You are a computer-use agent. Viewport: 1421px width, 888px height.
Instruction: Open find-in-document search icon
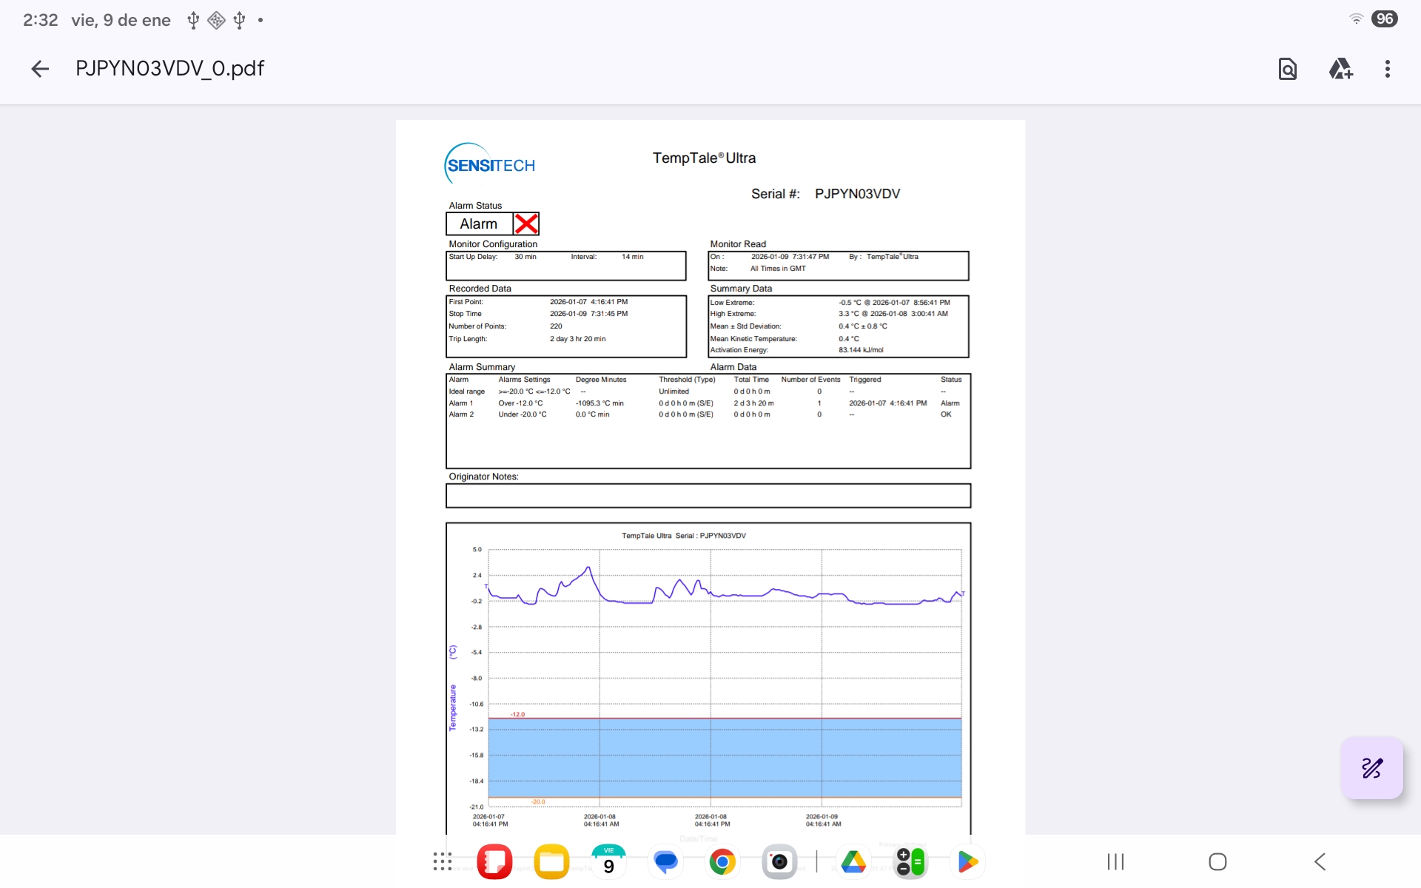[x=1287, y=69]
